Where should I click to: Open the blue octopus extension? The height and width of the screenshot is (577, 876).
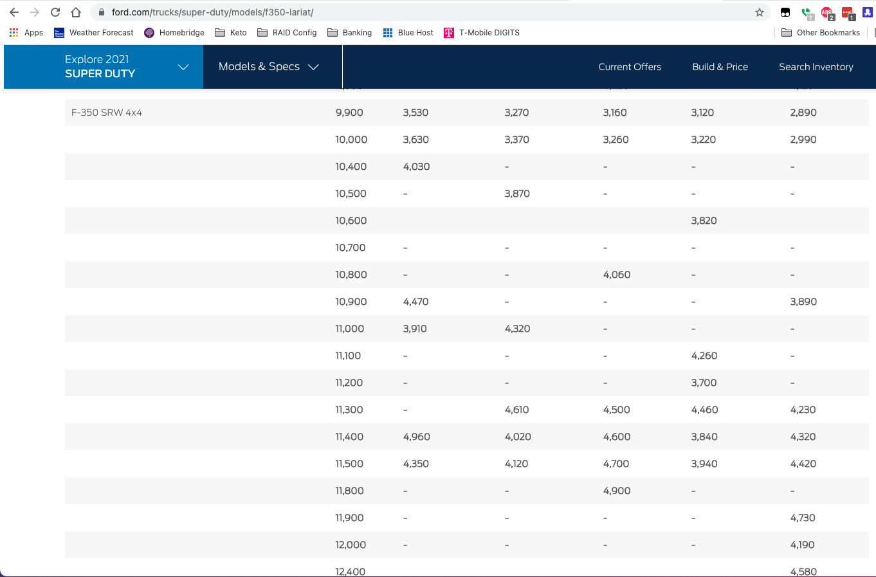(x=868, y=12)
